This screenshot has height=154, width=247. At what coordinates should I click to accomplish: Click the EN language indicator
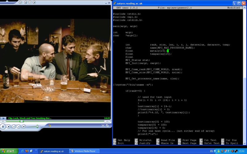(x=211, y=151)
